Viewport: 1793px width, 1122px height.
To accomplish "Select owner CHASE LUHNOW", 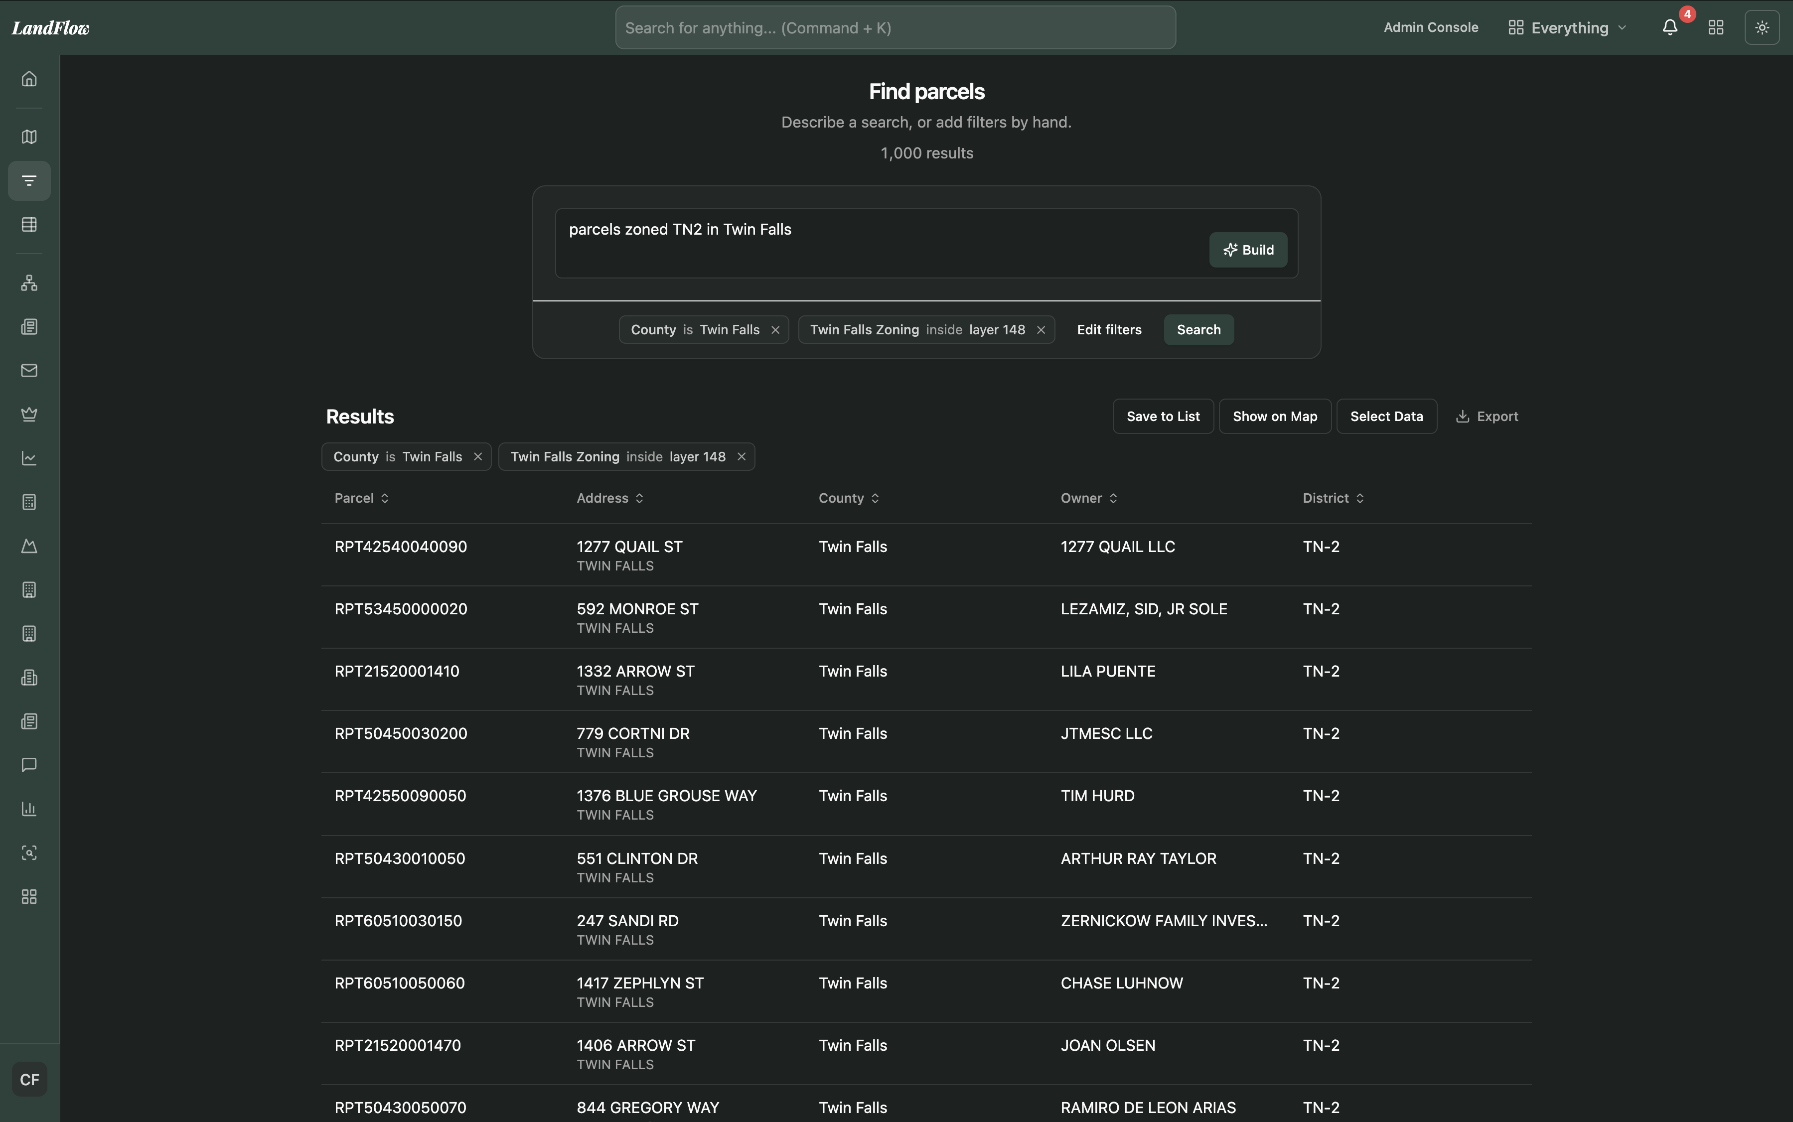I will point(1121,983).
